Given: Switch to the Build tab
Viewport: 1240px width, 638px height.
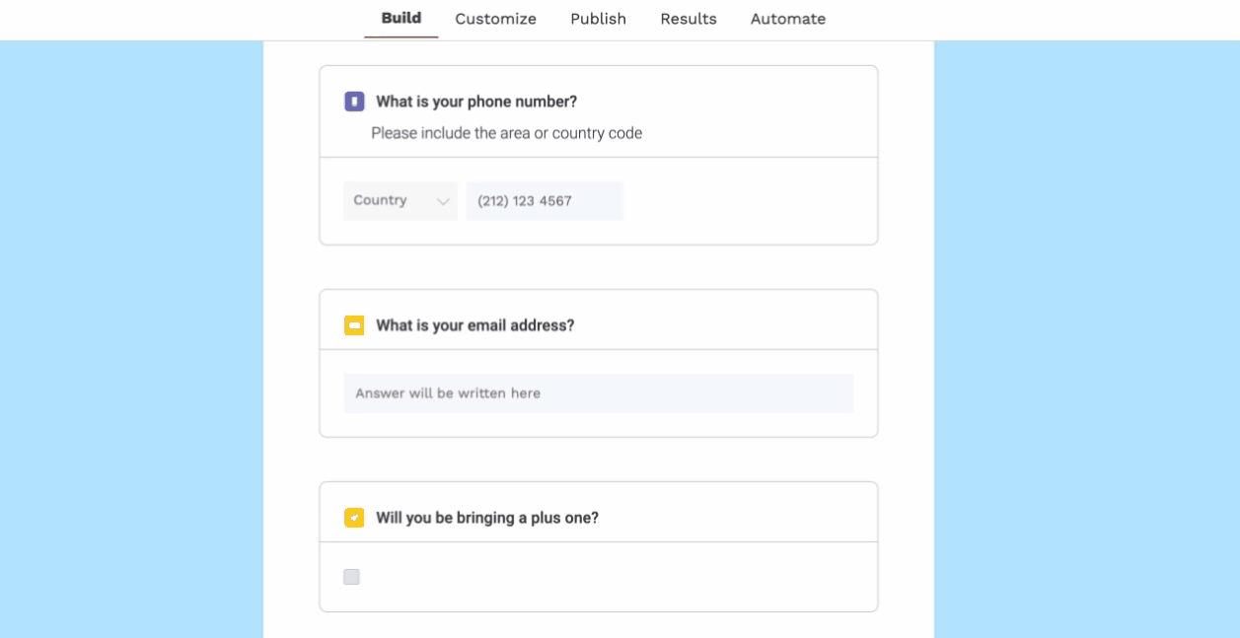Looking at the screenshot, I should coord(401,19).
